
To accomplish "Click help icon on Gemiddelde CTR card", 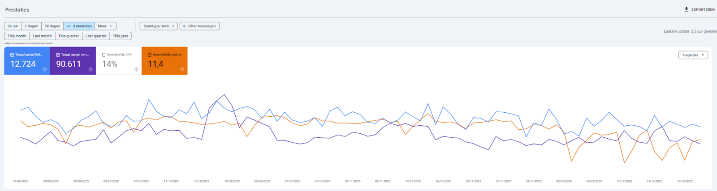I will pos(136,69).
